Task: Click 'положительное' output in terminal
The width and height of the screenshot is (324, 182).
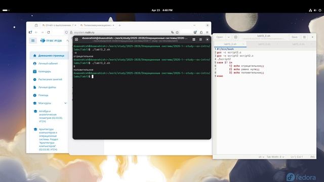Action: (83, 70)
